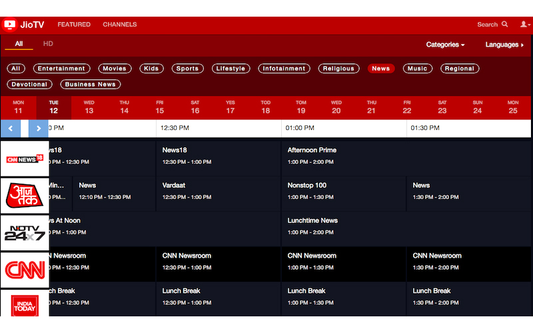Image resolution: width=533 pixels, height=333 pixels.
Task: Open CNN Newsroom 1:30 PM program
Action: coord(469,264)
